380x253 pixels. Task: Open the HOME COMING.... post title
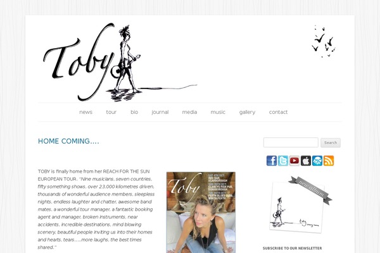[x=68, y=141]
